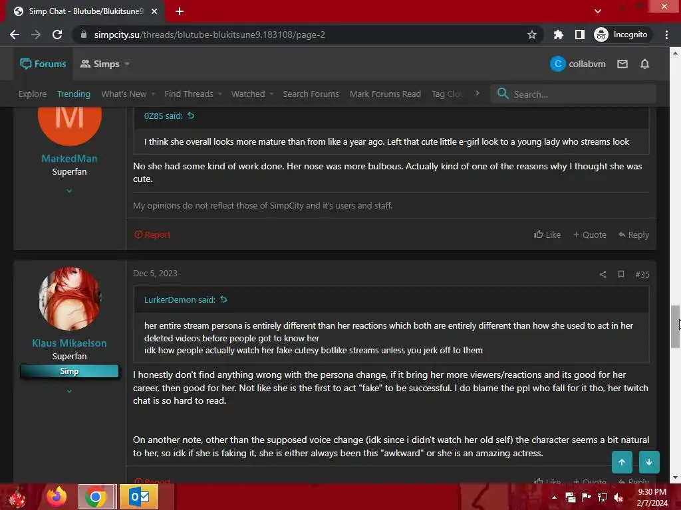Select the Trending sub-navigation link
The height and width of the screenshot is (510, 681).
[x=73, y=94]
